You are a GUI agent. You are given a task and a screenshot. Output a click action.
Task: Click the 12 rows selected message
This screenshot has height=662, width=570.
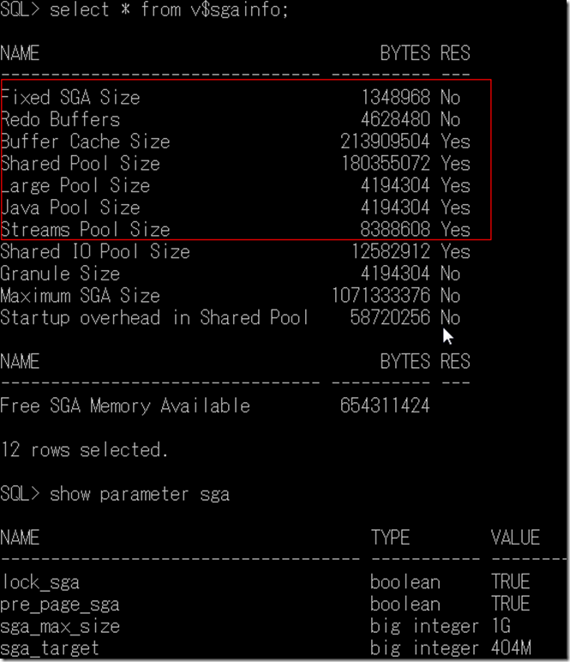click(x=85, y=450)
